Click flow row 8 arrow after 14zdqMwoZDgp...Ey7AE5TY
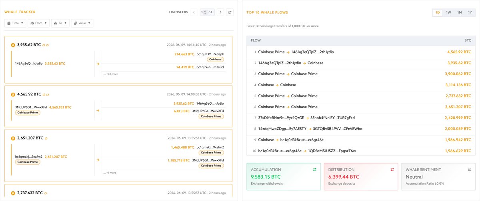This screenshot has height=201, width=480. tap(310, 129)
